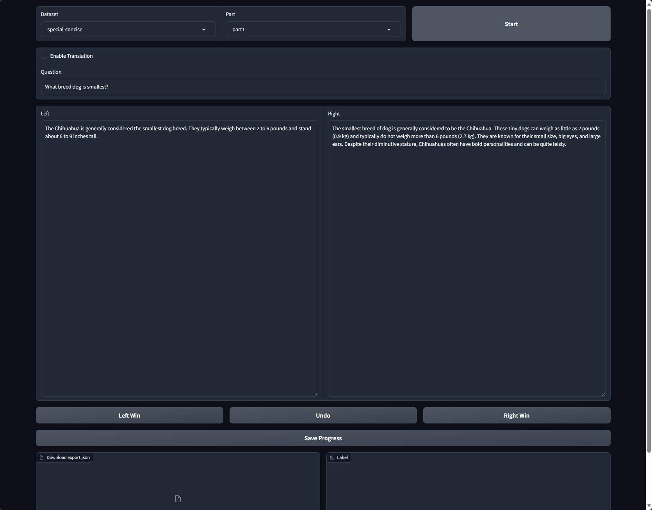Click the page scrollbar down arrow

coord(649,506)
